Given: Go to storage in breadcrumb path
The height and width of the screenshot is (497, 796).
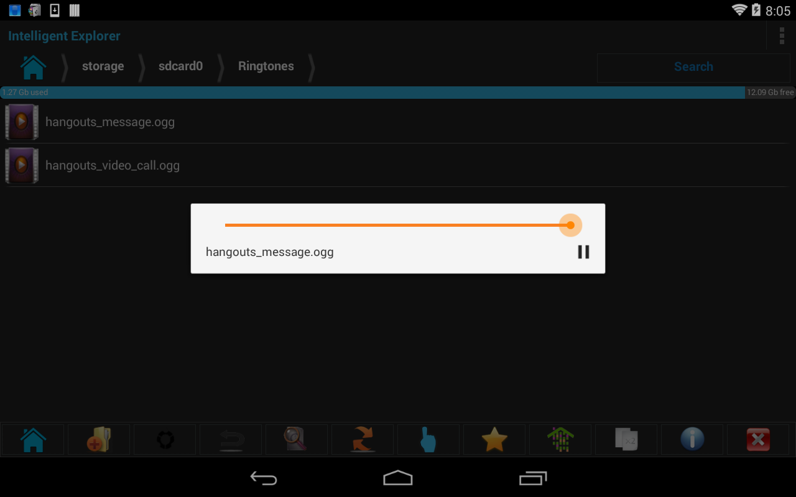Looking at the screenshot, I should pyautogui.click(x=103, y=66).
